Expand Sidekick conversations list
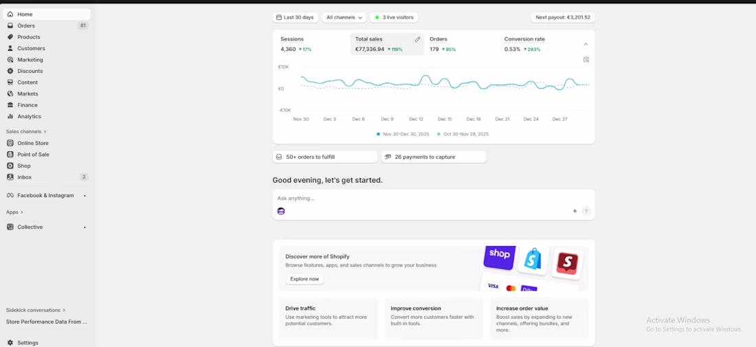Screen dimensions: 756x347 click(x=36, y=311)
